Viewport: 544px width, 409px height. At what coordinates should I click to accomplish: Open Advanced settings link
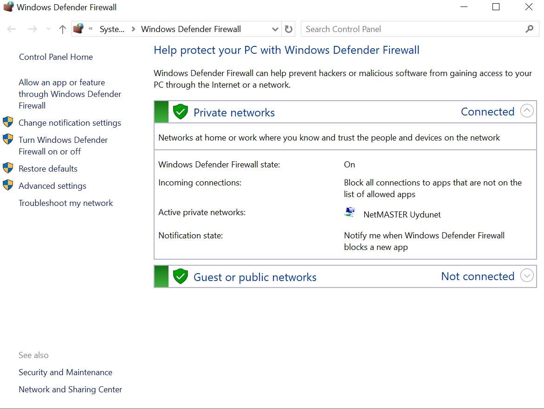pyautogui.click(x=52, y=186)
